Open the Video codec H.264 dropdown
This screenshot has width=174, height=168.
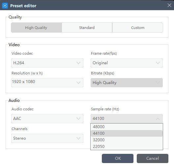[x=47, y=63]
